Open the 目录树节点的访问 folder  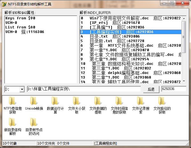(x=34, y=126)
